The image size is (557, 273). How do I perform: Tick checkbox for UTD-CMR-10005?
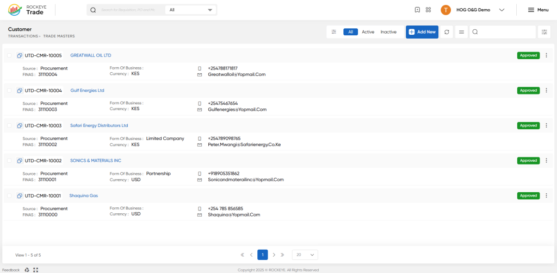point(9,56)
